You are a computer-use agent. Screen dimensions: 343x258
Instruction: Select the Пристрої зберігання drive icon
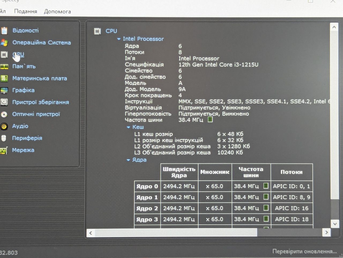[x=4, y=102]
